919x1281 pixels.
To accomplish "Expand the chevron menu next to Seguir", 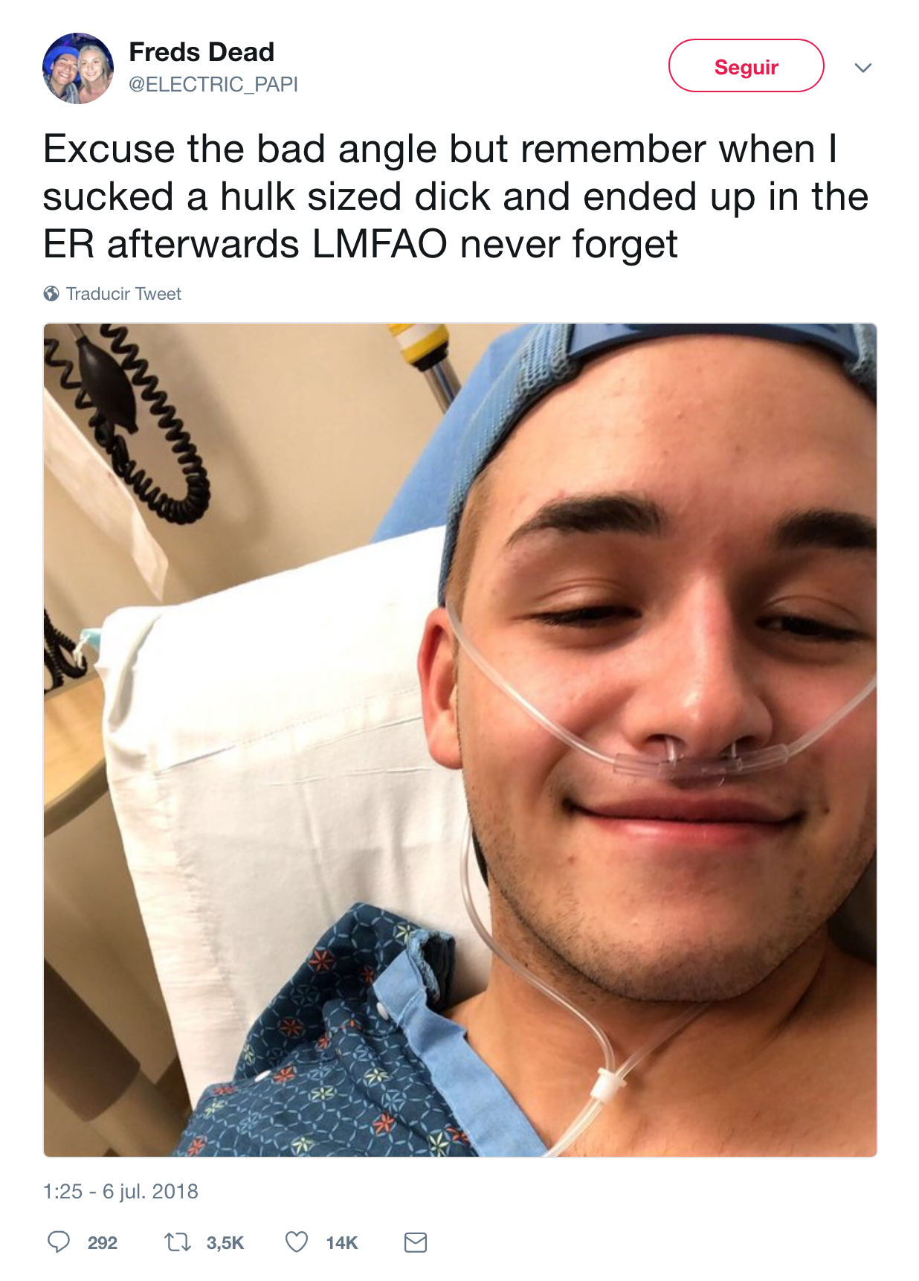I will (862, 68).
